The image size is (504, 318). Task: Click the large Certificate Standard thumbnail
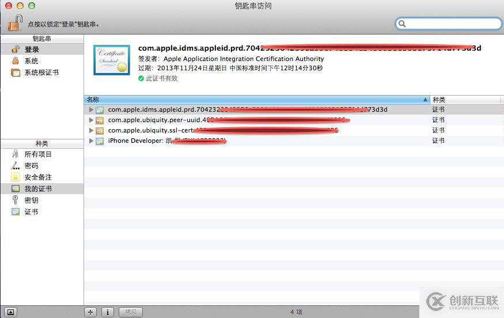click(x=112, y=60)
